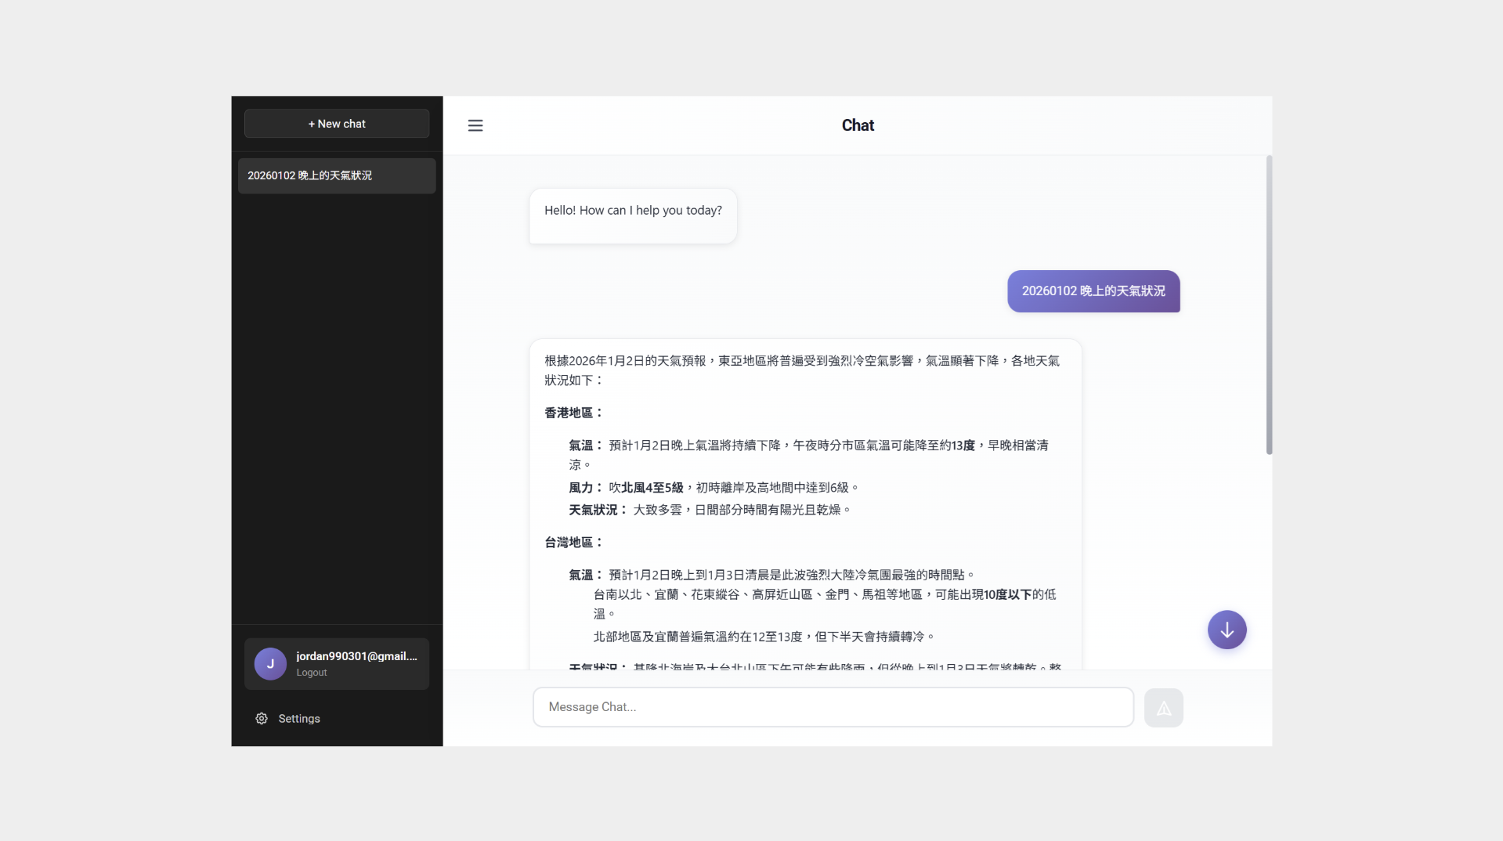Open Settings from the sidebar label
Viewport: 1503px width, 841px height.
click(x=299, y=718)
